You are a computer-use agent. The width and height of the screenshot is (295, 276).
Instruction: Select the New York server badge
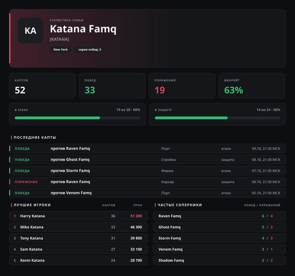pyautogui.click(x=60, y=49)
